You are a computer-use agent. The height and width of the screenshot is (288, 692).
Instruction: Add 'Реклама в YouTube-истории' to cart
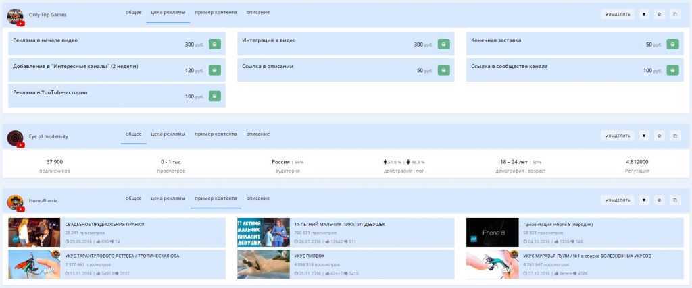(x=214, y=96)
